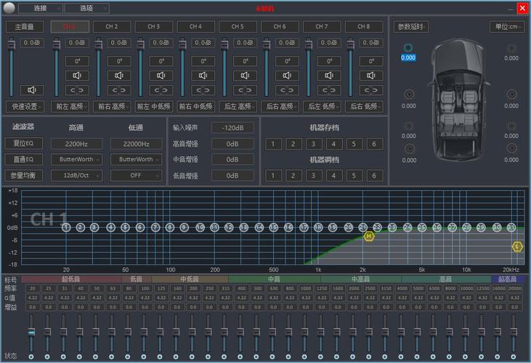531x363 pixels.
Task: Click the CH 4 link icon
Action: pyautogui.click(x=203, y=90)
